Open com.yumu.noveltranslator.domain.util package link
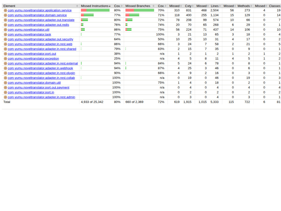 coord(34,83)
